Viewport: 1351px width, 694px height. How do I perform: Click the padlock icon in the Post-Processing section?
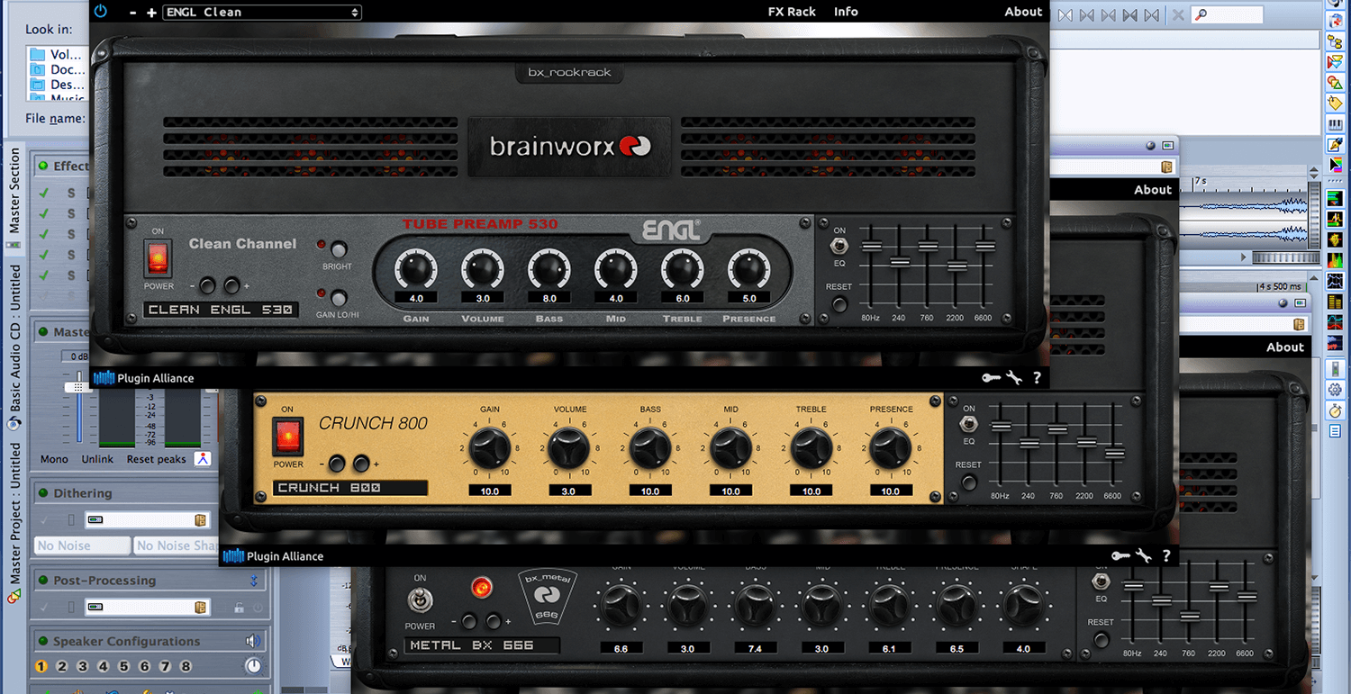[239, 608]
